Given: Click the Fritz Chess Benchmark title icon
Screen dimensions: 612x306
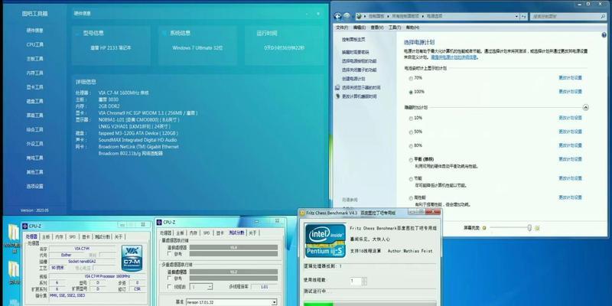Looking at the screenshot, I should (302, 213).
